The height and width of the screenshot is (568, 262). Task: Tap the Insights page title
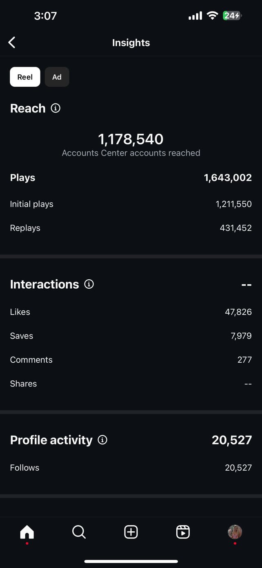point(131,43)
